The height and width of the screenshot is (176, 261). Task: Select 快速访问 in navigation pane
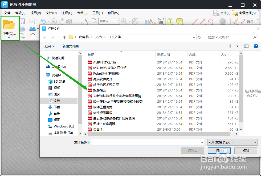click(56, 58)
